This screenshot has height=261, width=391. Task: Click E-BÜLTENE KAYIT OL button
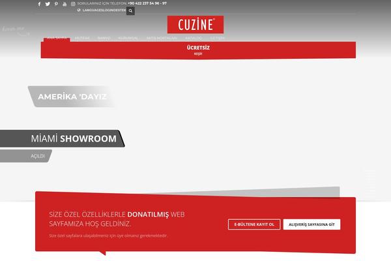254,224
